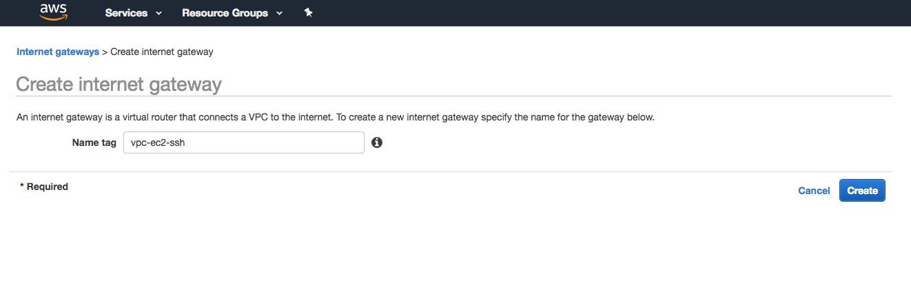Click the info icon beside Name tag
This screenshot has height=296, width=911.
point(377,142)
